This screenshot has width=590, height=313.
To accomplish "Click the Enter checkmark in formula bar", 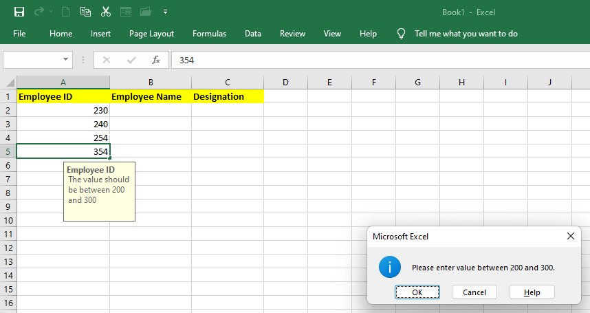I will (x=131, y=60).
